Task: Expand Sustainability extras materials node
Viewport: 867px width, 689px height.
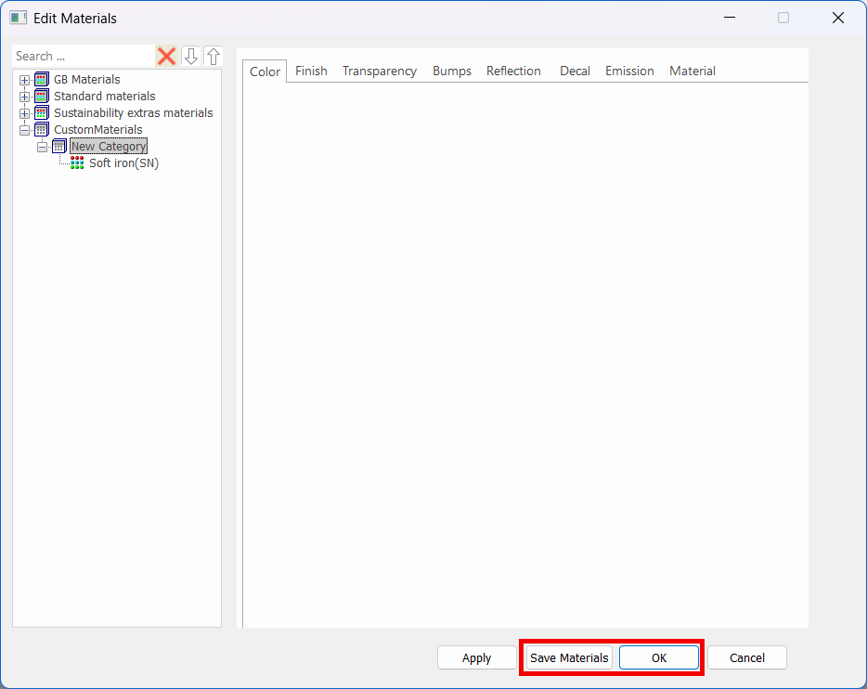Action: pos(24,113)
